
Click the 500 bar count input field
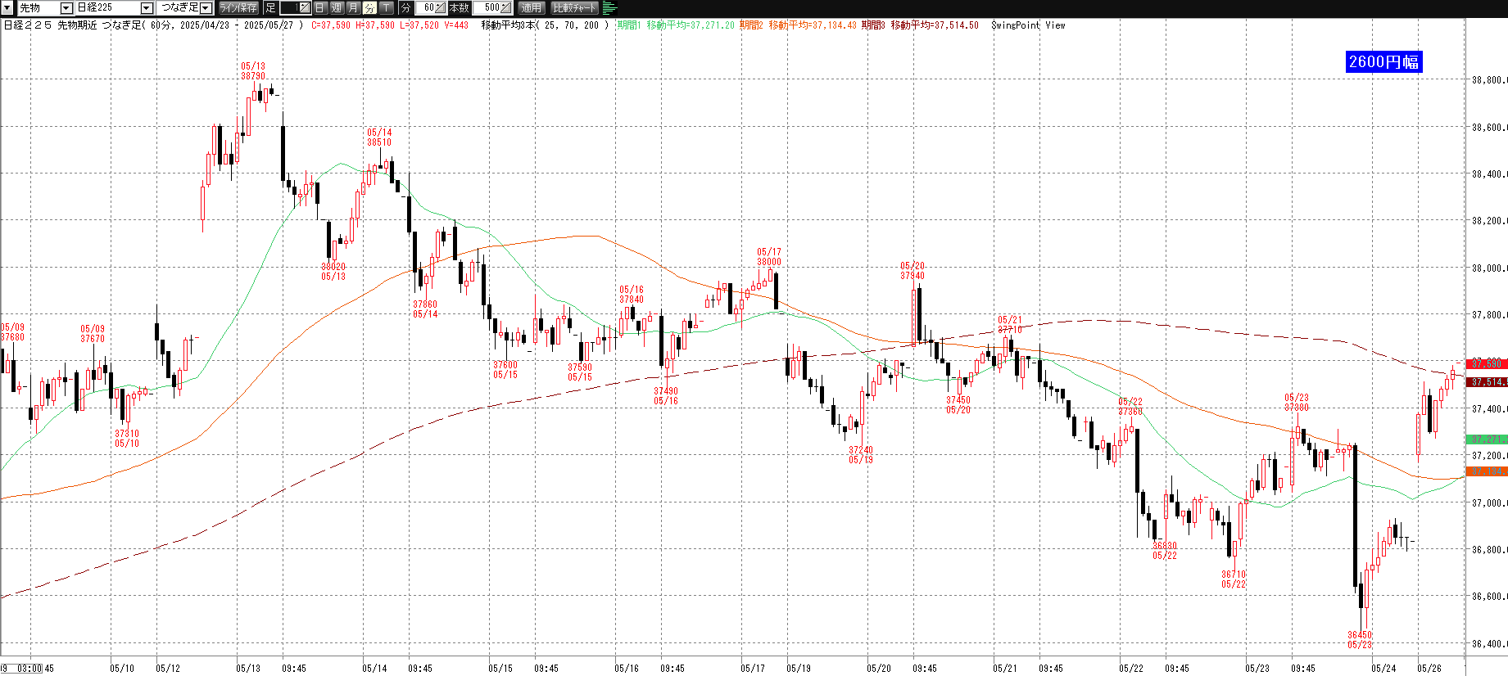tap(489, 8)
